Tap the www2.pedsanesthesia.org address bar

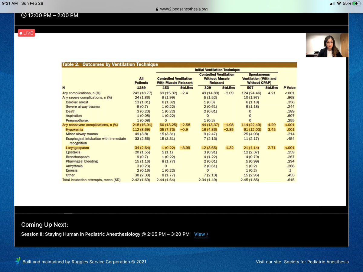[x=181, y=9]
